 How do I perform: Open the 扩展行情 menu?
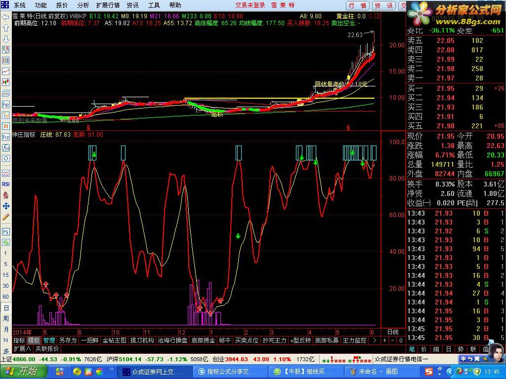coord(108,5)
